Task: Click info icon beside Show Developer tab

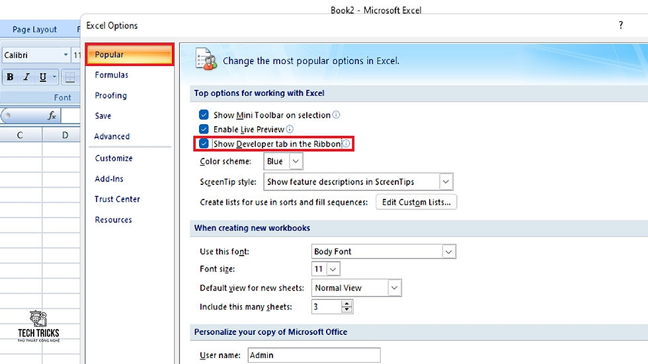Action: pos(346,143)
